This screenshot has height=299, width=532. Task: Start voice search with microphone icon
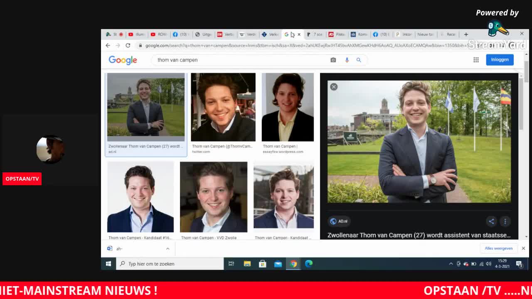347,60
